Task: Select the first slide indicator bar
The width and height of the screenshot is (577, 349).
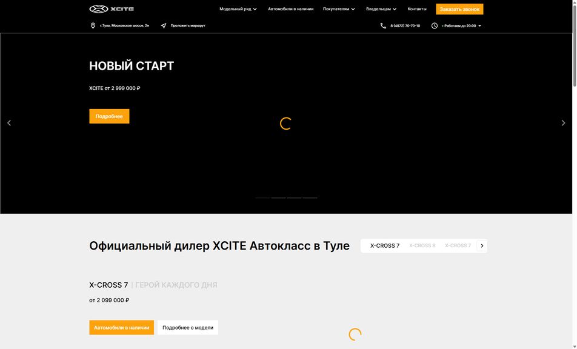Action: pyautogui.click(x=263, y=198)
